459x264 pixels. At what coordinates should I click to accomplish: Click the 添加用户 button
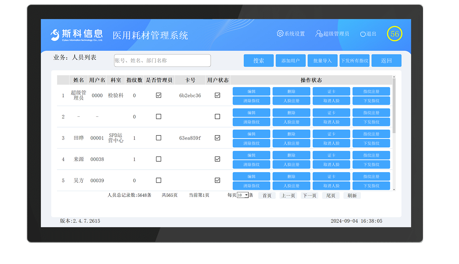point(290,61)
